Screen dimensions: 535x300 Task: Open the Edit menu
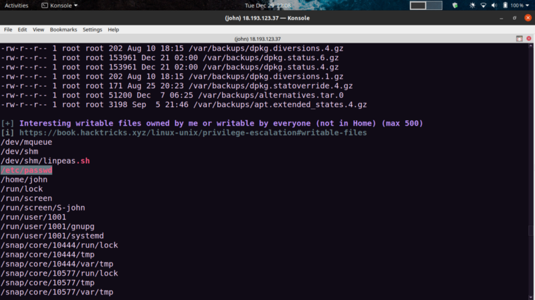click(x=22, y=29)
